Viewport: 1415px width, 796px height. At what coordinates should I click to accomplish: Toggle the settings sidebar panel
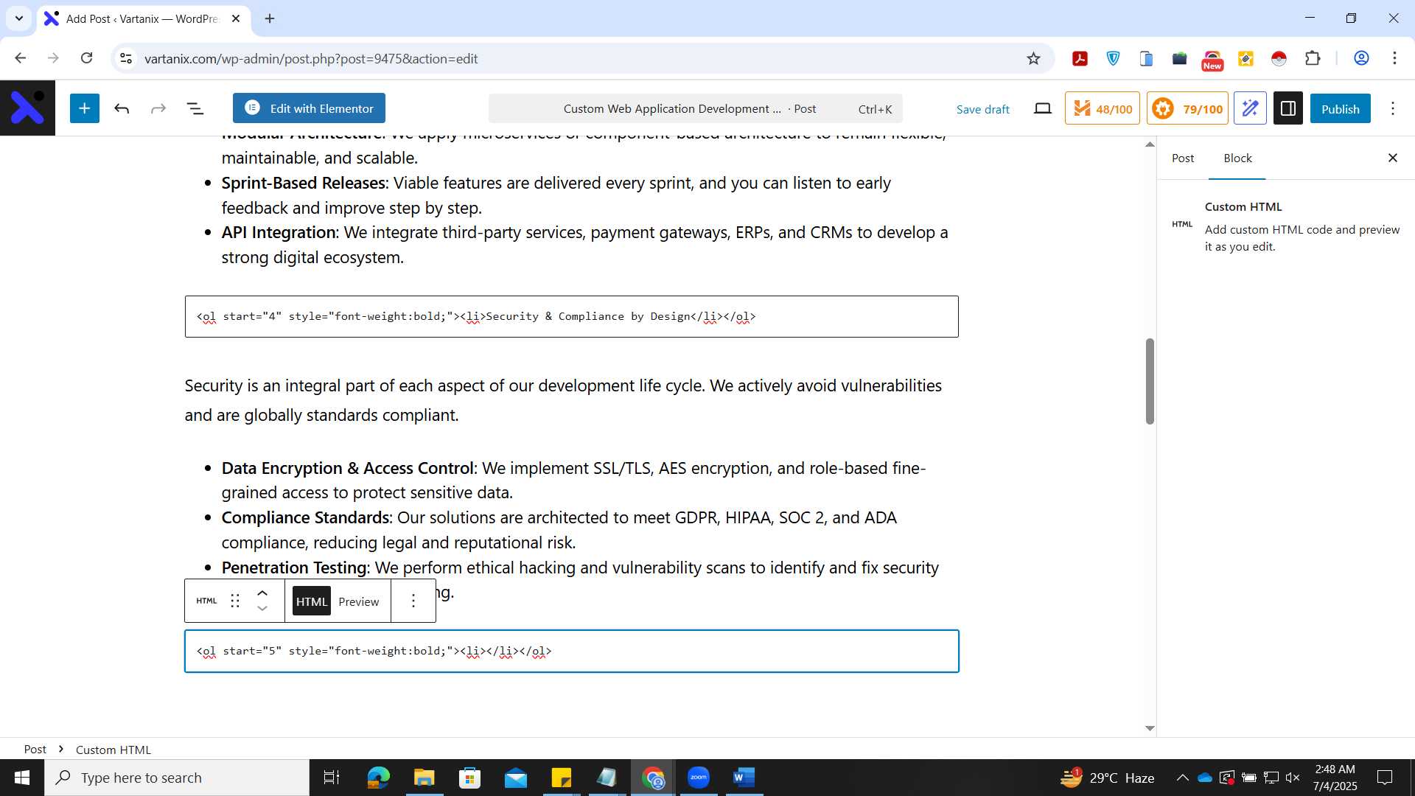point(1288,108)
